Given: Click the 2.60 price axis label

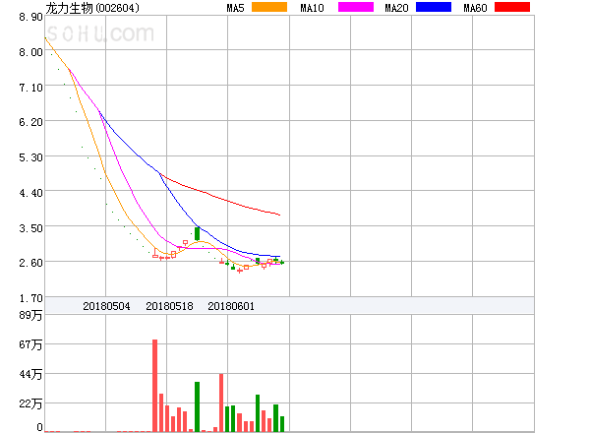Looking at the screenshot, I should click(x=30, y=263).
